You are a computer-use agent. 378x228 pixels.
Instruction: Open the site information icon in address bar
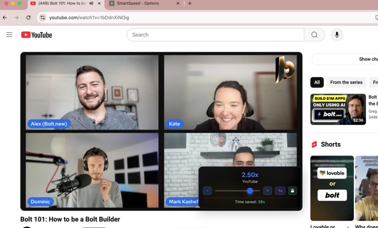click(43, 17)
